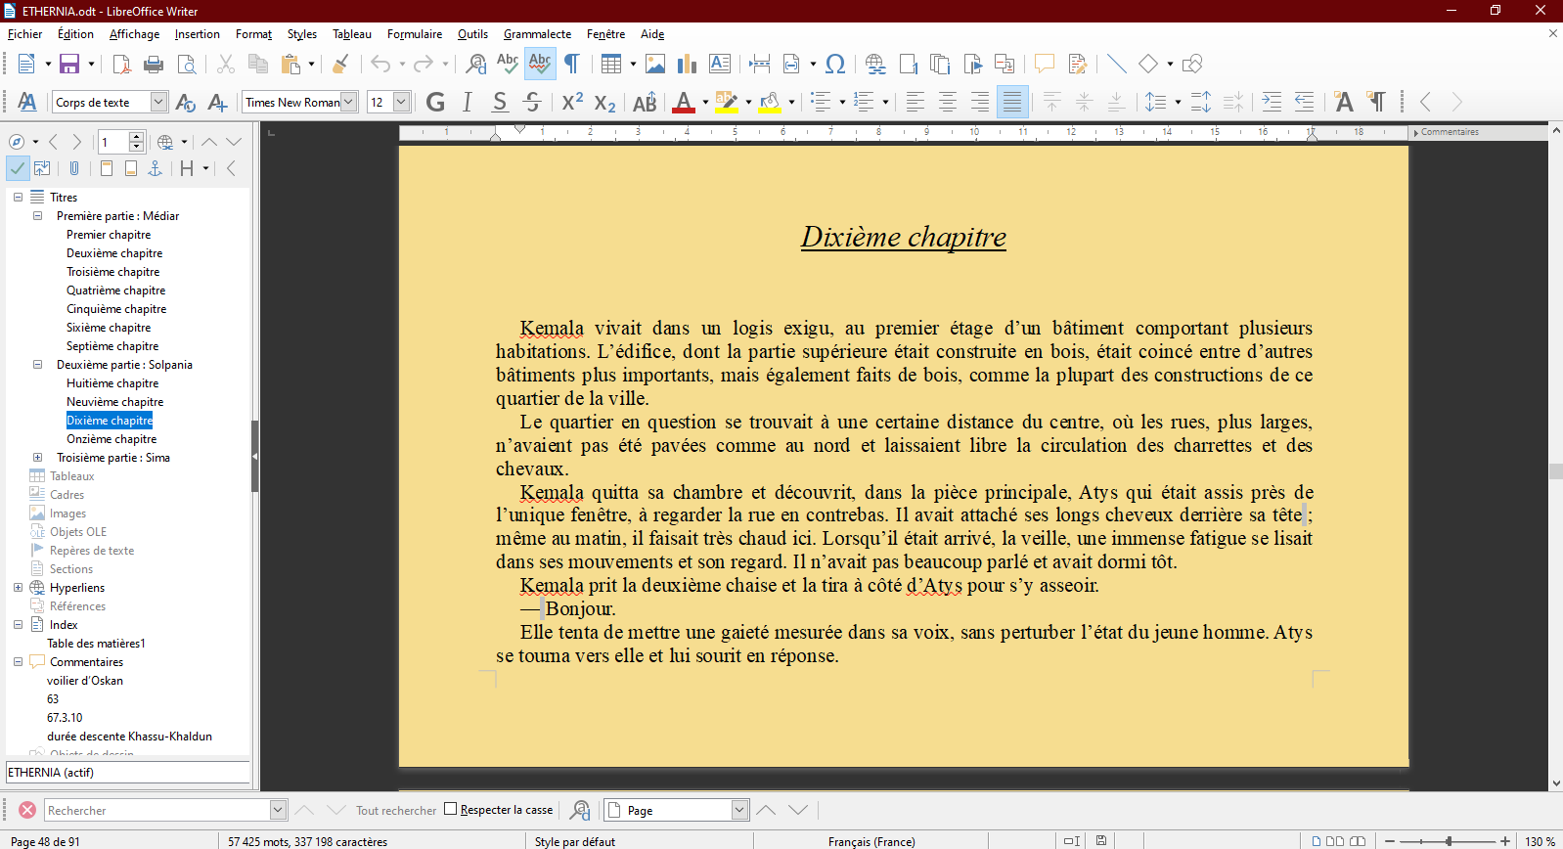The width and height of the screenshot is (1563, 849).
Task: Apply the red font color swatch
Action: pos(684,102)
